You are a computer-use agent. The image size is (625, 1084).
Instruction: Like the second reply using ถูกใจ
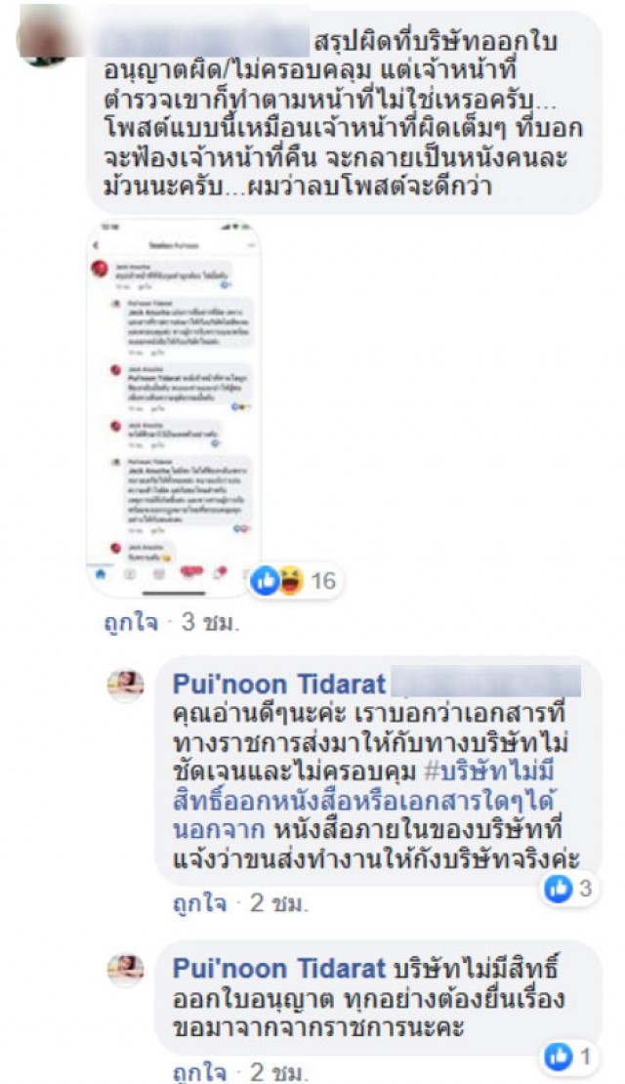click(x=199, y=1072)
